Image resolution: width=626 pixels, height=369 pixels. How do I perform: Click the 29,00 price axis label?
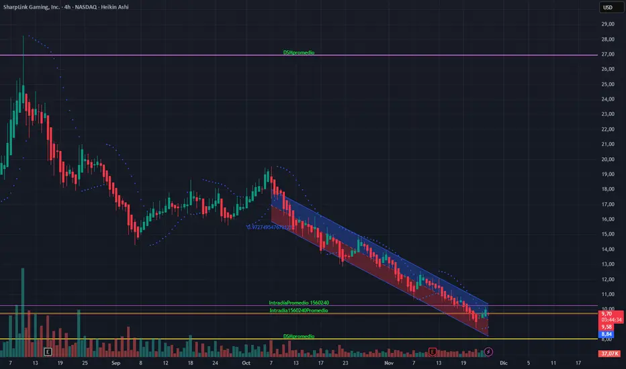pos(608,24)
